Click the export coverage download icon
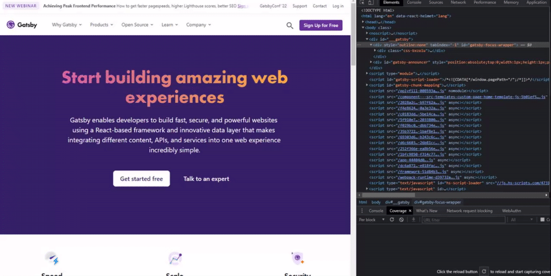The image size is (551, 276). pyautogui.click(x=413, y=219)
